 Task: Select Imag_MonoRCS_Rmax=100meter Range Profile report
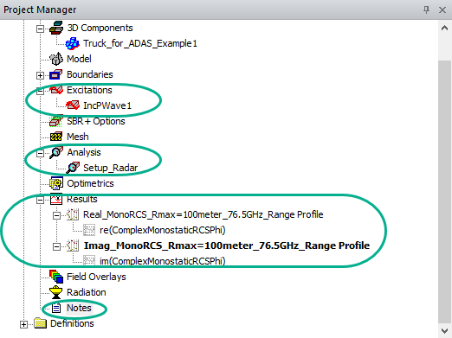pos(227,246)
